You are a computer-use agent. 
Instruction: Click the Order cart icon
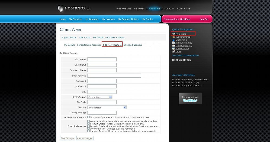tap(173, 51)
